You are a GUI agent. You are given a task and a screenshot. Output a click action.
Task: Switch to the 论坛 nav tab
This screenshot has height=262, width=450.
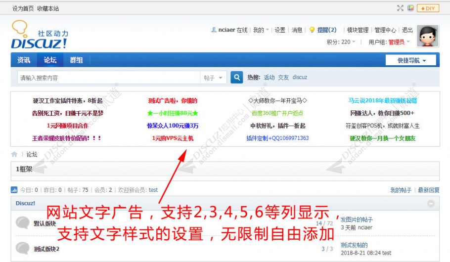(x=50, y=60)
